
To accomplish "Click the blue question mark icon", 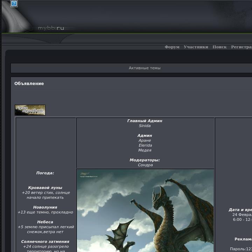I will click(14, 3).
